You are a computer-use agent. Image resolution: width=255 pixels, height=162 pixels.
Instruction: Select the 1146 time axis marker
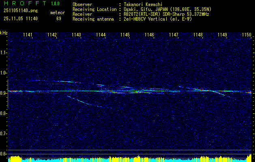(149, 35)
